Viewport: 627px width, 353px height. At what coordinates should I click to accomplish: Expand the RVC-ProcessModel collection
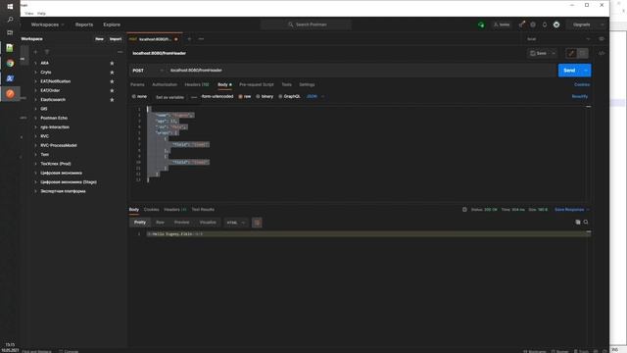pos(35,146)
